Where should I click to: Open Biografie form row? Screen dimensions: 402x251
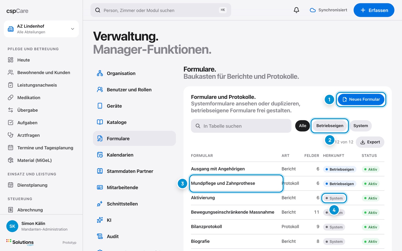pos(288,241)
